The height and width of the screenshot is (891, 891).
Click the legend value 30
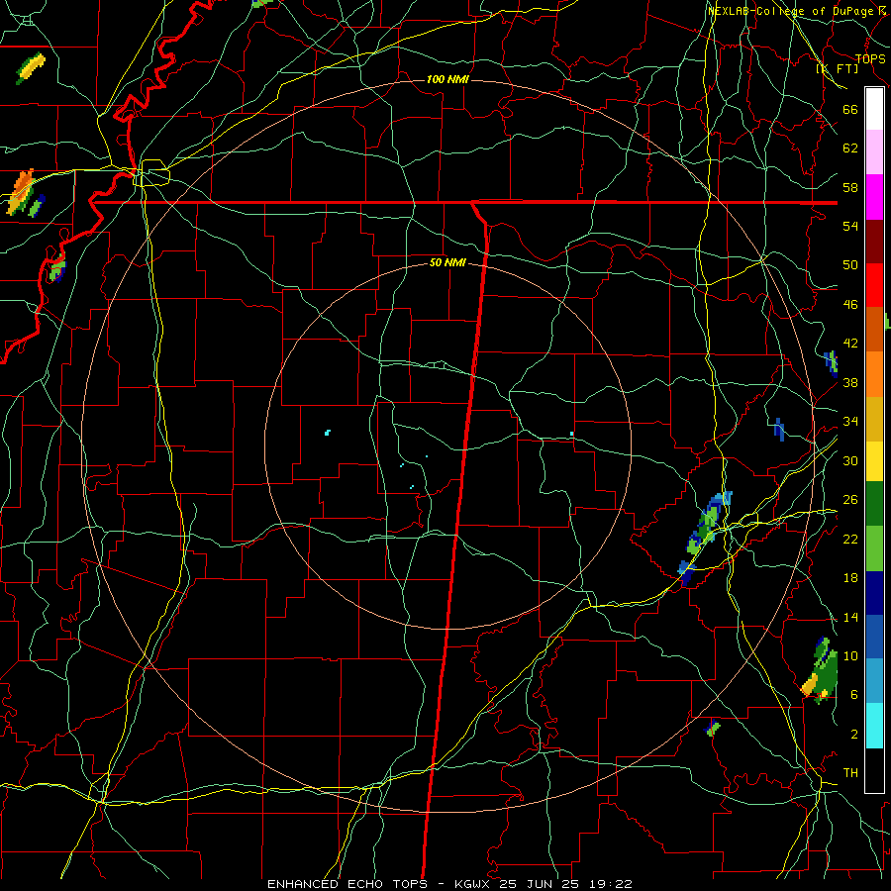coord(850,460)
